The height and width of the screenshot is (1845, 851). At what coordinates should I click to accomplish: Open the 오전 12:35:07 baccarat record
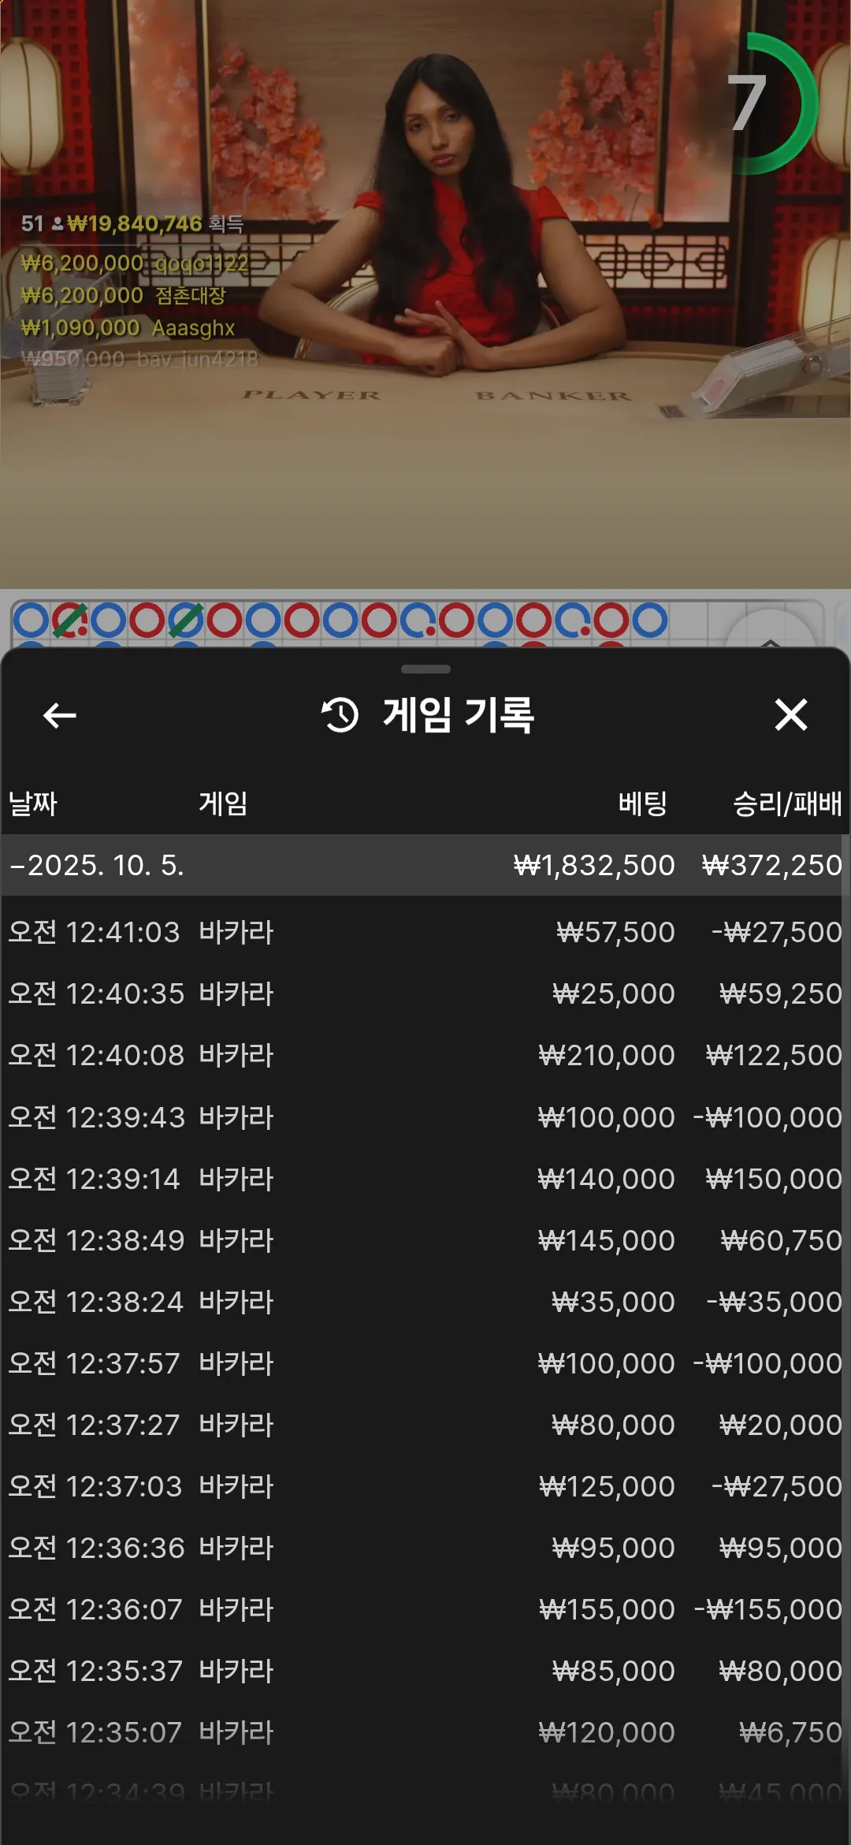[x=425, y=1732]
